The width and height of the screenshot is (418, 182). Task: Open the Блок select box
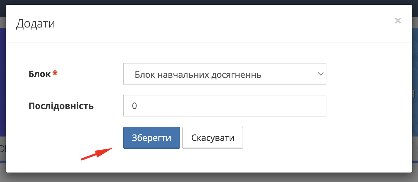pos(224,74)
